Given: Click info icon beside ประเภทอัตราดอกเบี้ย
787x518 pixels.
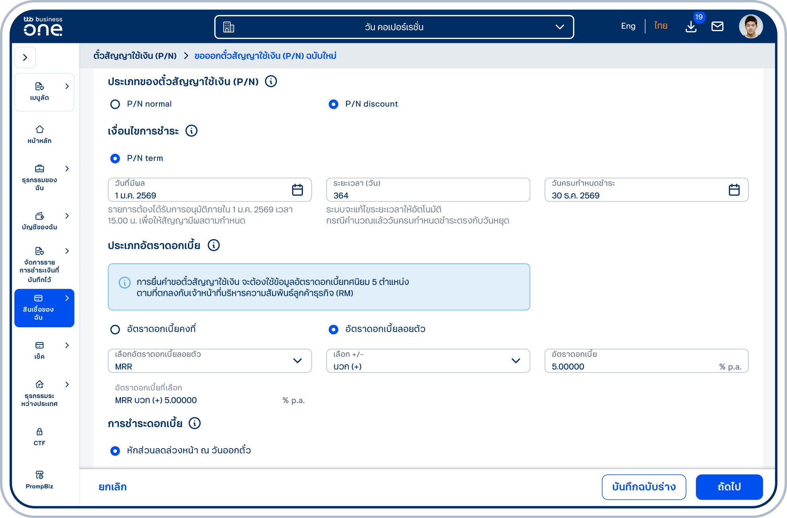Looking at the screenshot, I should (x=214, y=245).
